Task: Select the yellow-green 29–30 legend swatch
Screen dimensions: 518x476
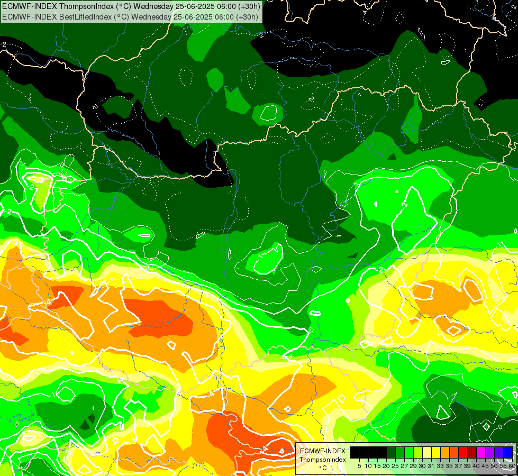Action: pyautogui.click(x=418, y=452)
